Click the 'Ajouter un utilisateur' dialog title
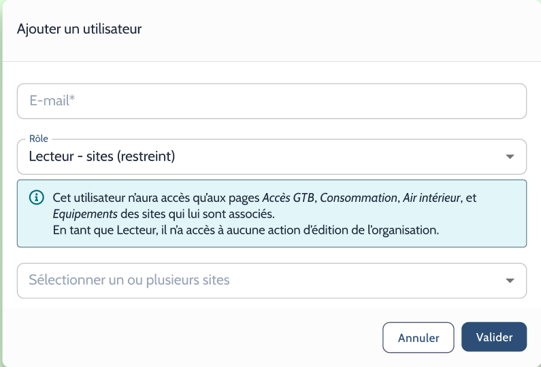This screenshot has height=367, width=541. pos(80,29)
